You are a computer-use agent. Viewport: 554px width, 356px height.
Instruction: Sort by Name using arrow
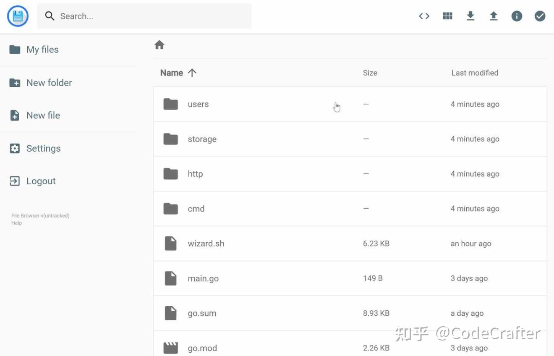pos(192,73)
